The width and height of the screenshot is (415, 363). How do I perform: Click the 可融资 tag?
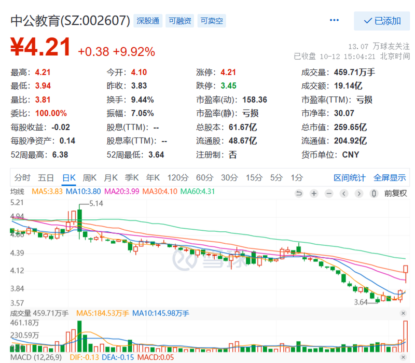pos(179,21)
